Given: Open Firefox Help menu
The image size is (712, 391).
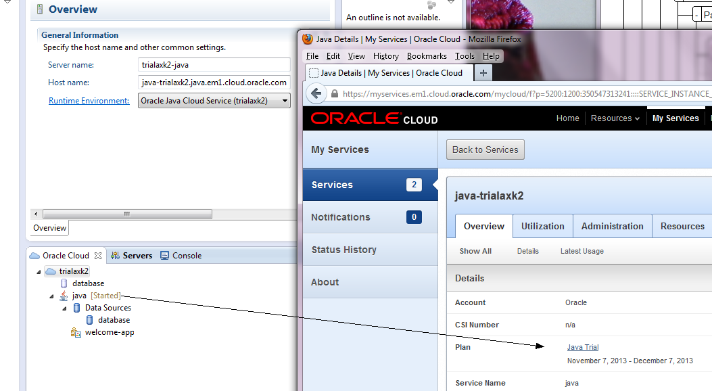Looking at the screenshot, I should click(491, 56).
